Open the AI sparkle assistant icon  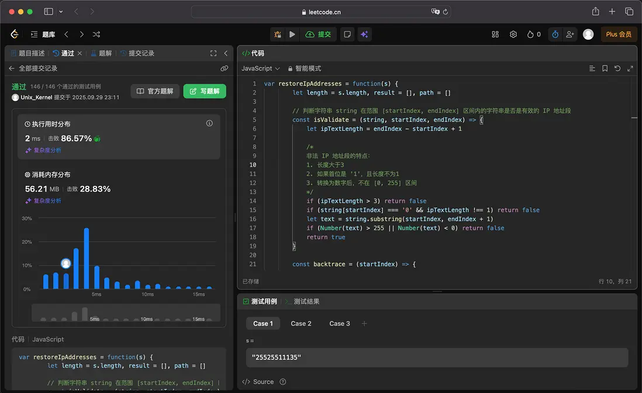[364, 34]
